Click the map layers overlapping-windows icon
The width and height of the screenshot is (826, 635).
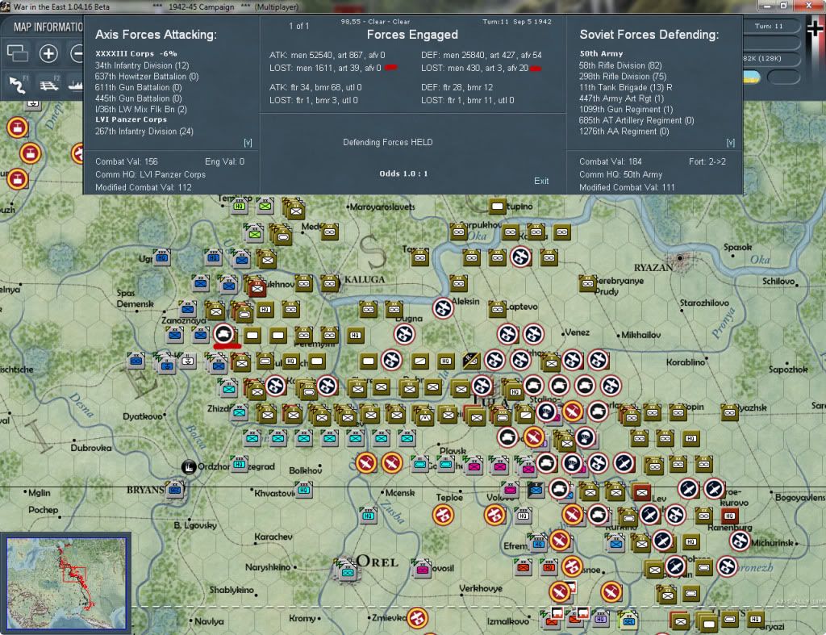(x=18, y=53)
